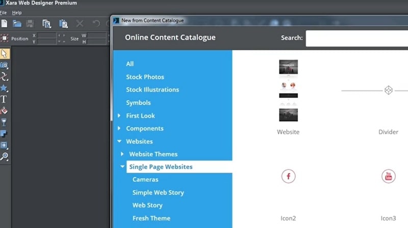This screenshot has height=228, width=408.
Task: Select the All category
Action: (130, 64)
